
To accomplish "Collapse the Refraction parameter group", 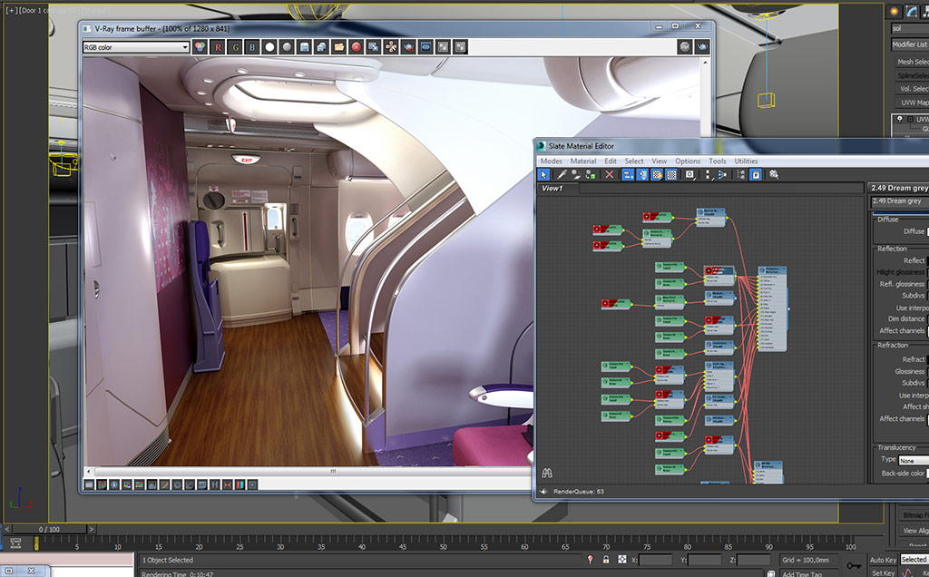I will (893, 345).
